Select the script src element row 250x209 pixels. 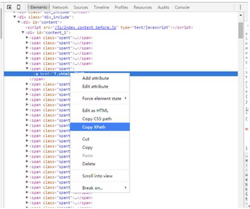pyautogui.click(x=109, y=27)
